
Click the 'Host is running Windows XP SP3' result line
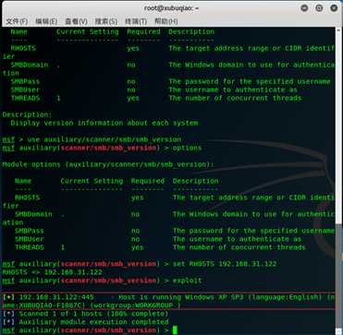click(168, 297)
